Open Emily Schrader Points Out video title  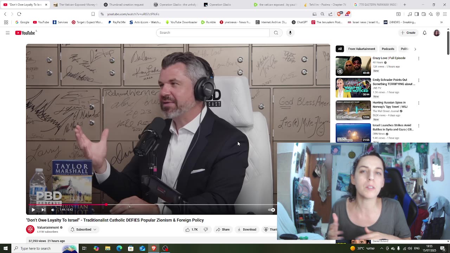point(394,82)
